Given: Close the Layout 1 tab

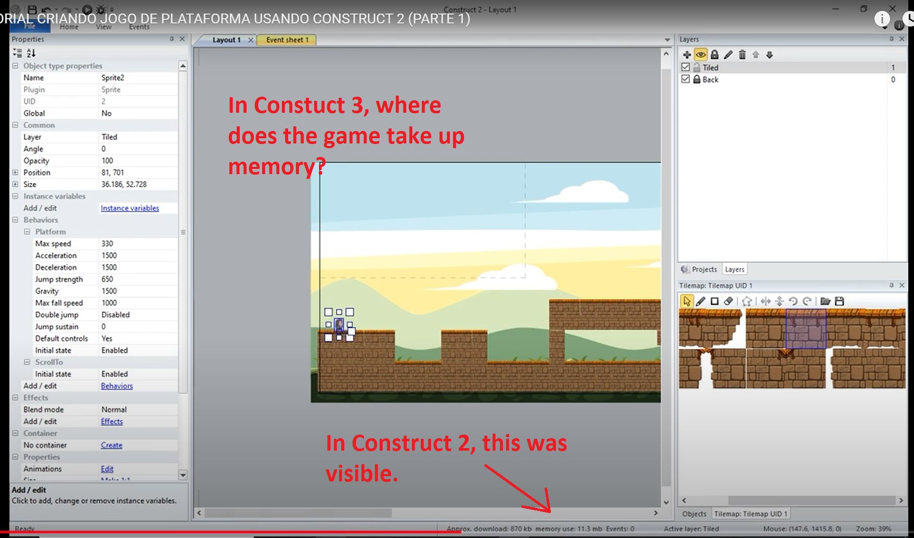Looking at the screenshot, I should pos(251,40).
